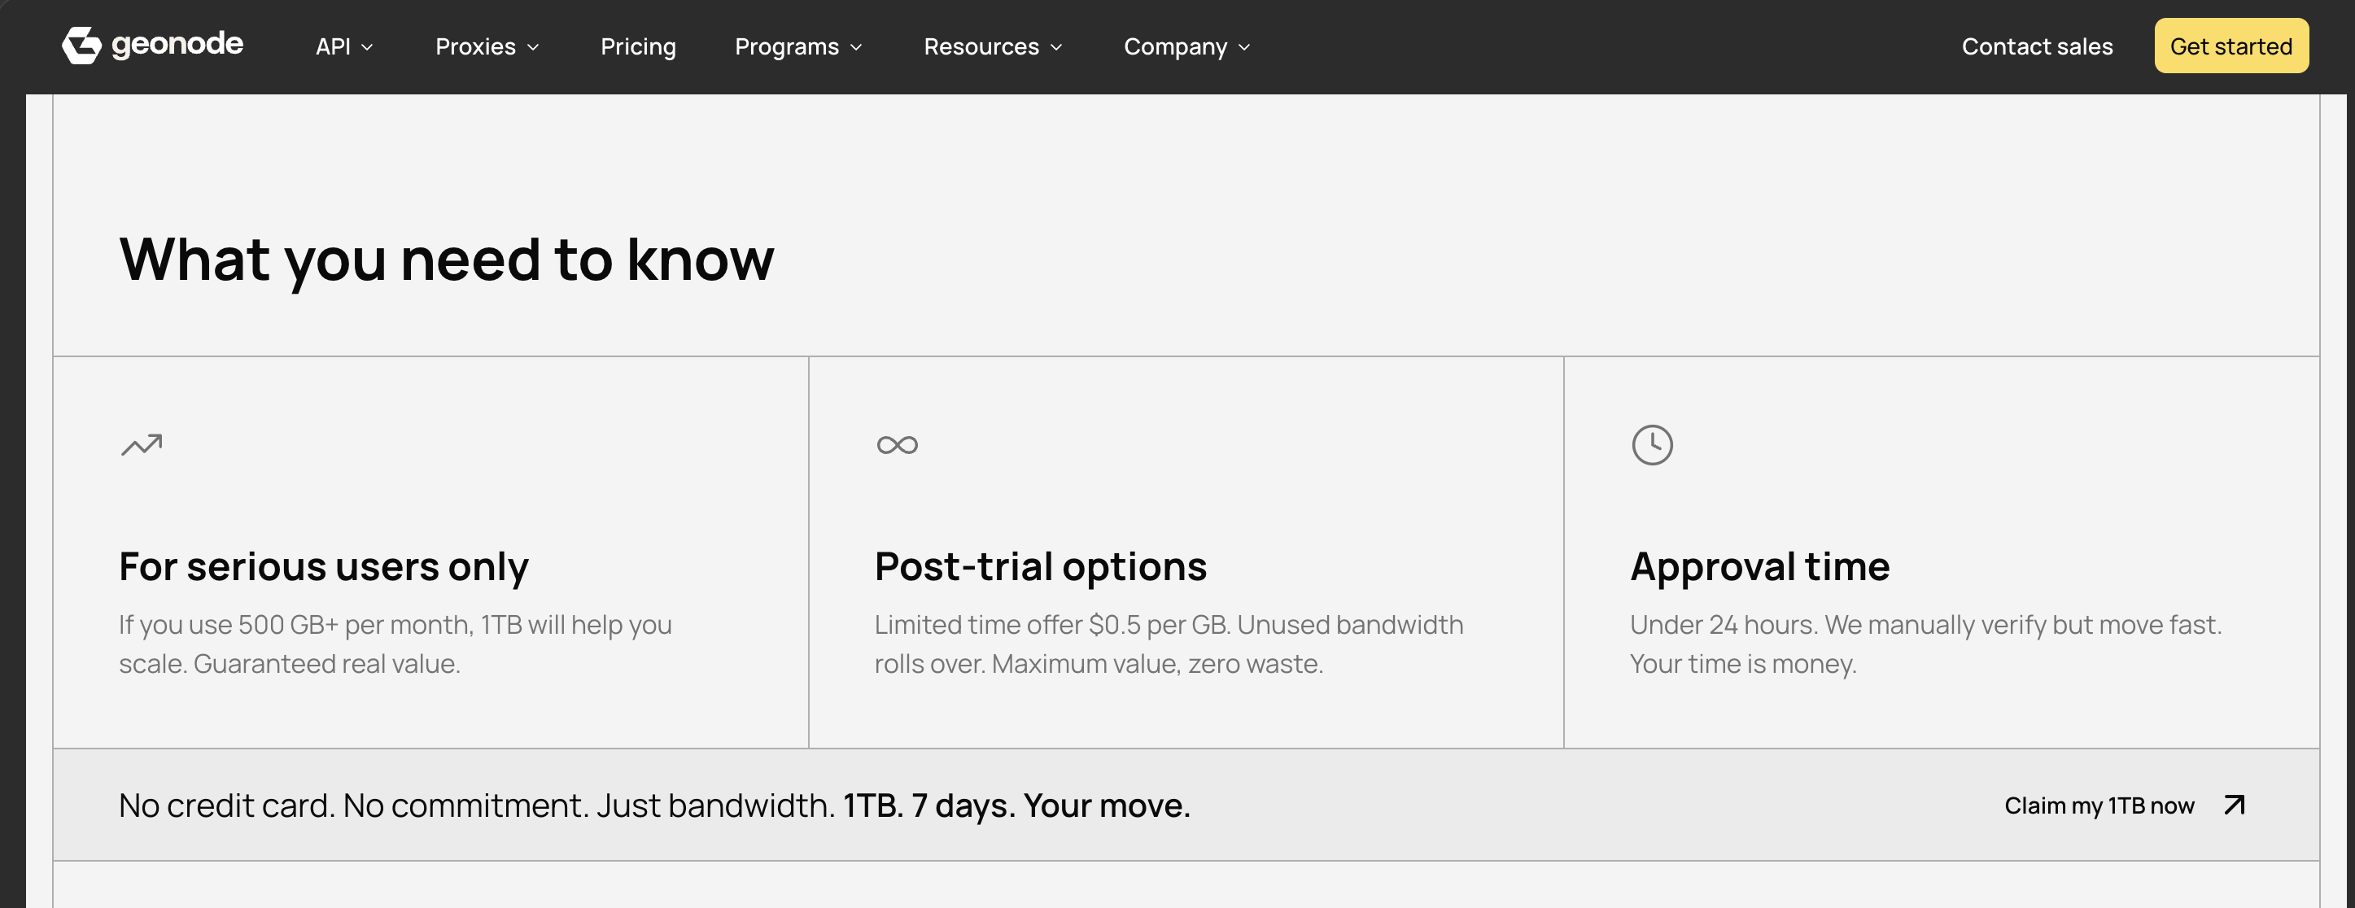Click the Approval time heading
The height and width of the screenshot is (908, 2355).
click(x=1760, y=567)
